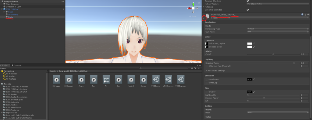Screen dimensions: 312x120
Task: Collapse the 63bl (VRChat) hierarchy object
Action: click(x=2, y=9)
